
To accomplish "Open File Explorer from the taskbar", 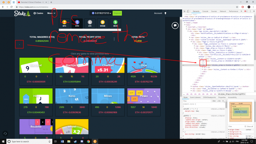I will (x=69, y=141).
